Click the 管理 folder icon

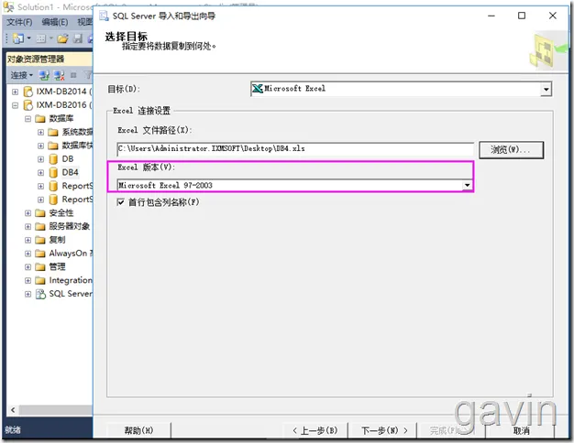pyautogui.click(x=40, y=267)
